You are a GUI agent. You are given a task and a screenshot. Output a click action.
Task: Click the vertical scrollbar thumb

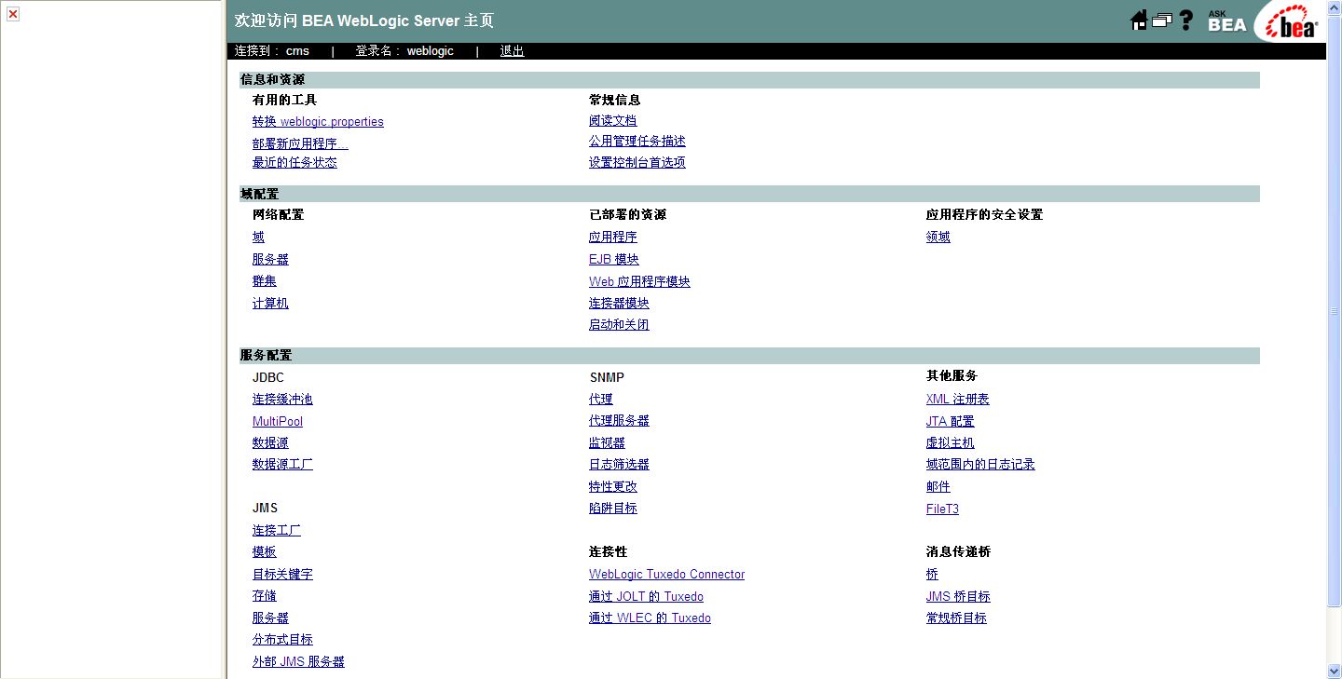pos(1334,311)
